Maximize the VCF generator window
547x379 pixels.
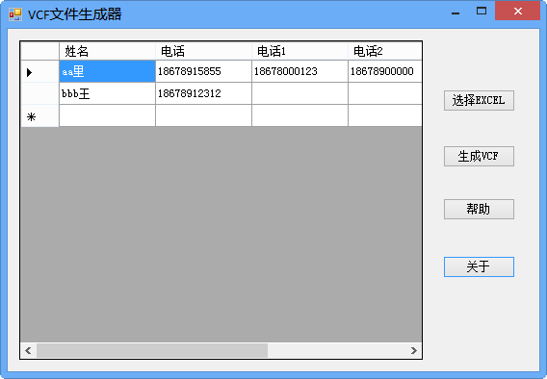point(482,12)
